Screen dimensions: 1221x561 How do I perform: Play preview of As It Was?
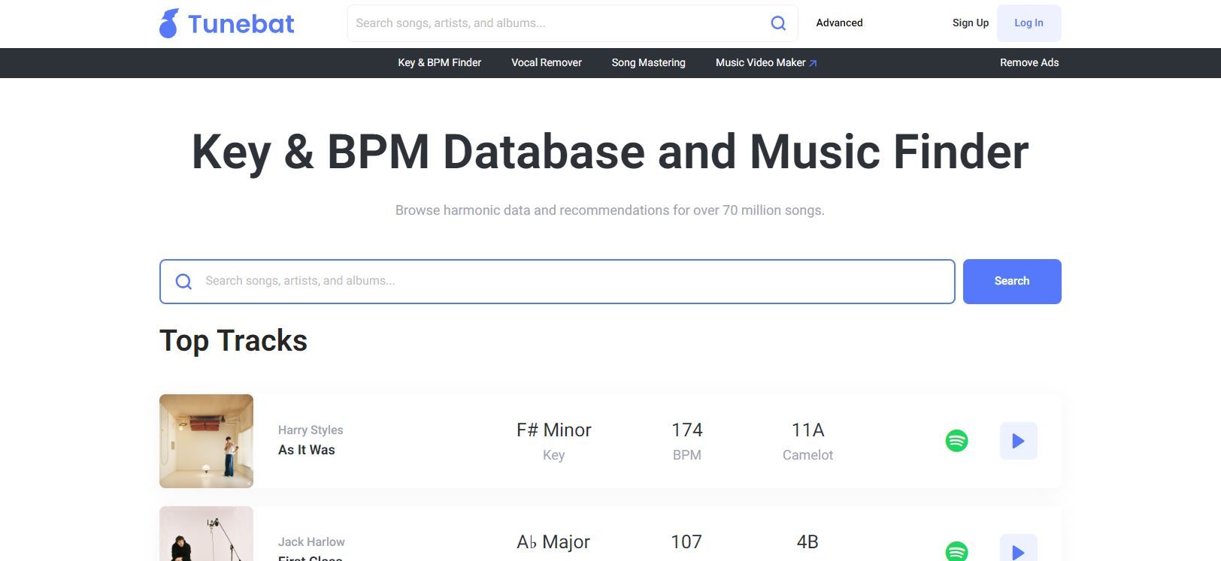[x=1018, y=441]
